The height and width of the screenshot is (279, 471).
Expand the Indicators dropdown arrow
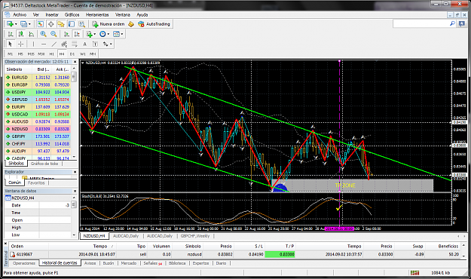pos(94,34)
